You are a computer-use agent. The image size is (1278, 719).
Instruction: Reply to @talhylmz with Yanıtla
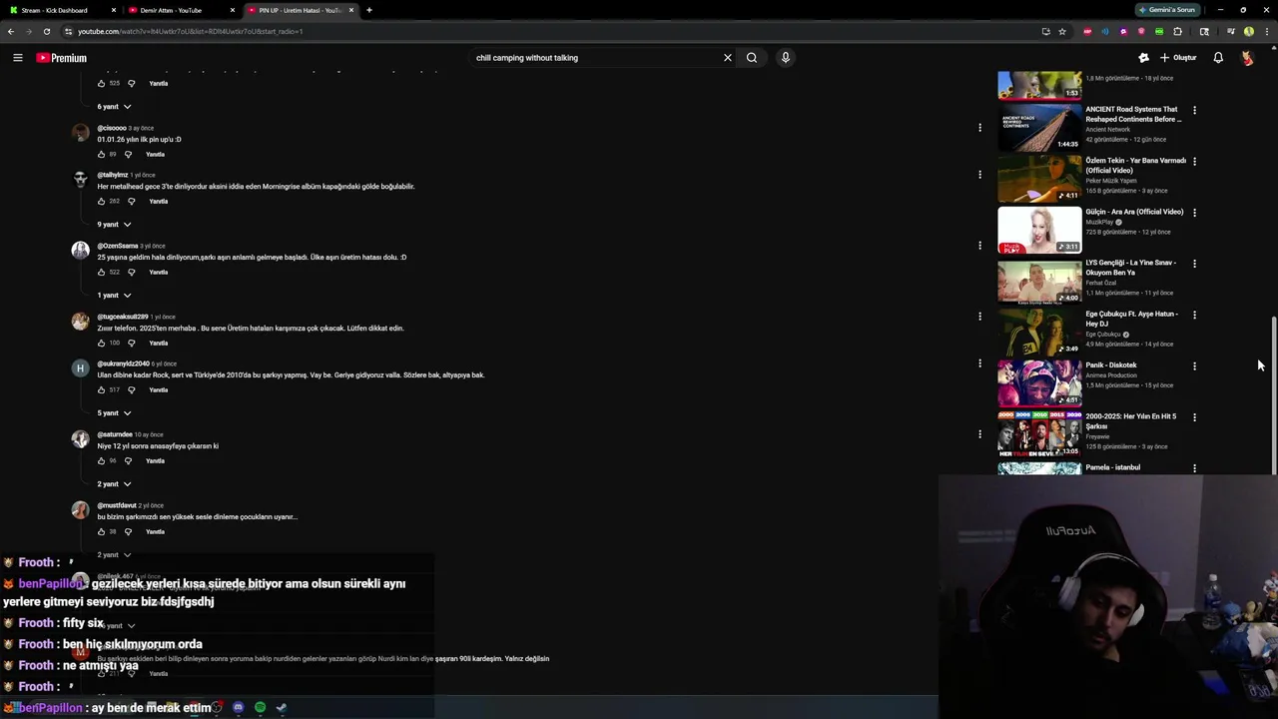point(158,202)
